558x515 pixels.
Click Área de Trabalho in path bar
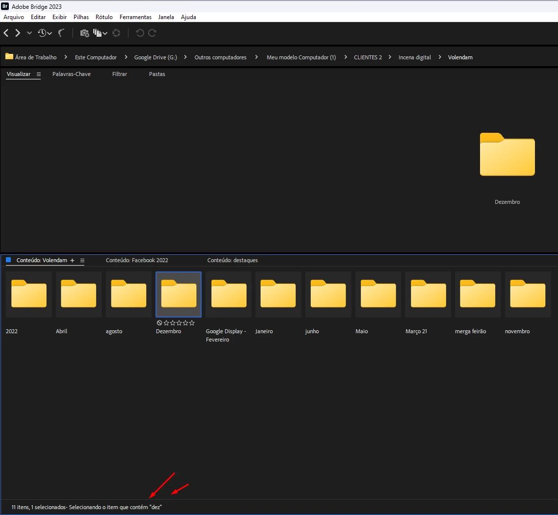coord(36,57)
